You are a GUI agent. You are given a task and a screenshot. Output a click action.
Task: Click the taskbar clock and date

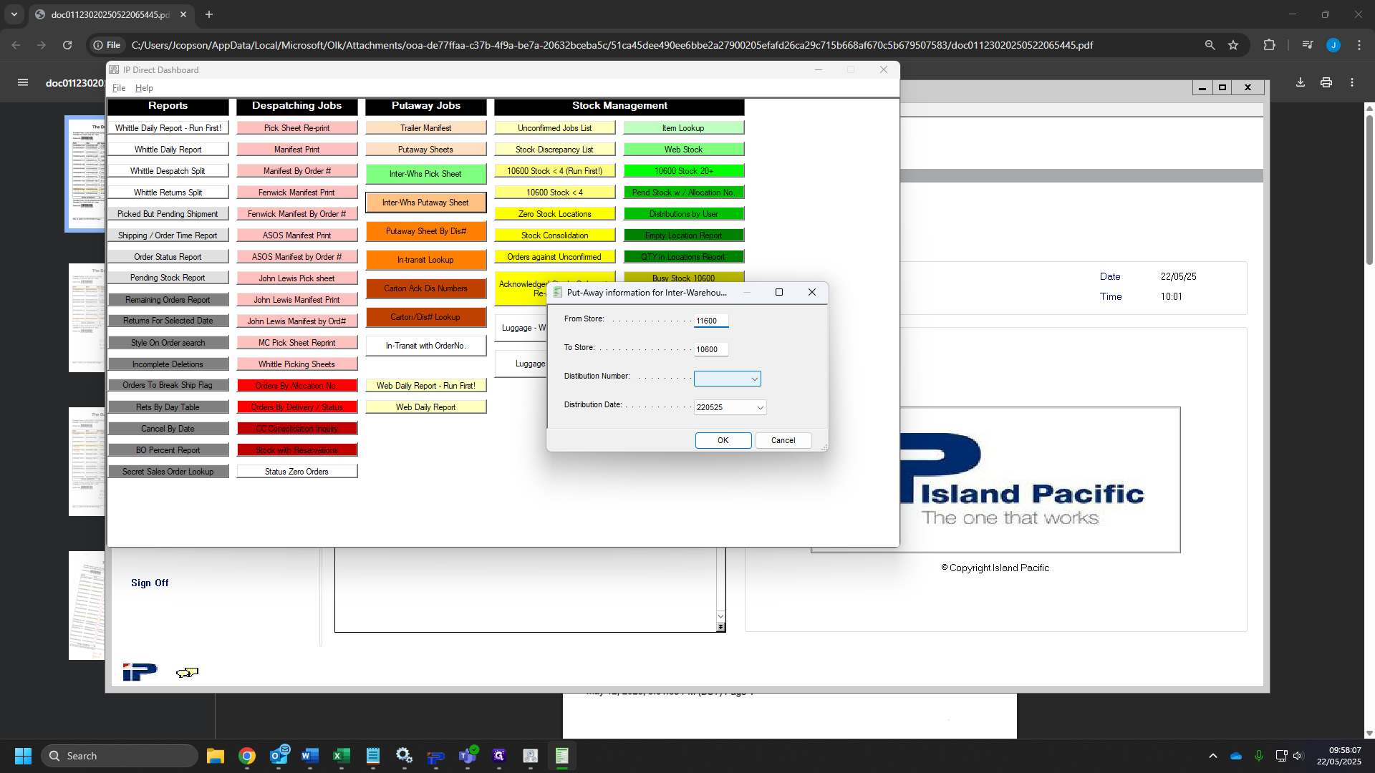click(x=1340, y=756)
